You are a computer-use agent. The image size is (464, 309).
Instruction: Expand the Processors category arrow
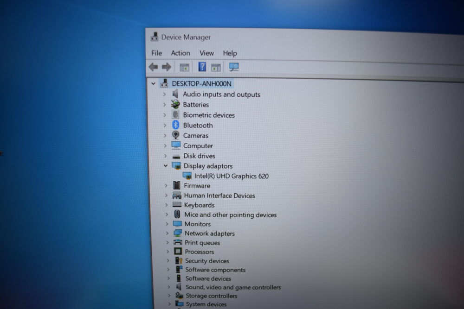(x=168, y=252)
